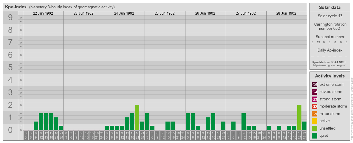Click the dark green quiet legend swatch
This screenshot has height=143, width=353.
[x=315, y=136]
